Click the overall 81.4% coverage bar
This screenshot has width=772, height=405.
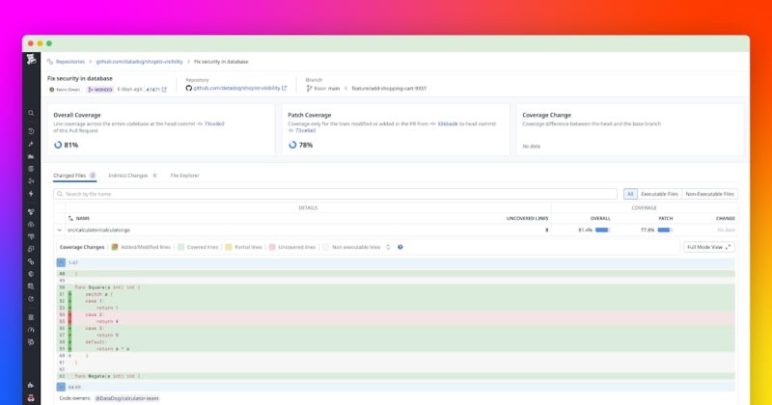click(602, 230)
